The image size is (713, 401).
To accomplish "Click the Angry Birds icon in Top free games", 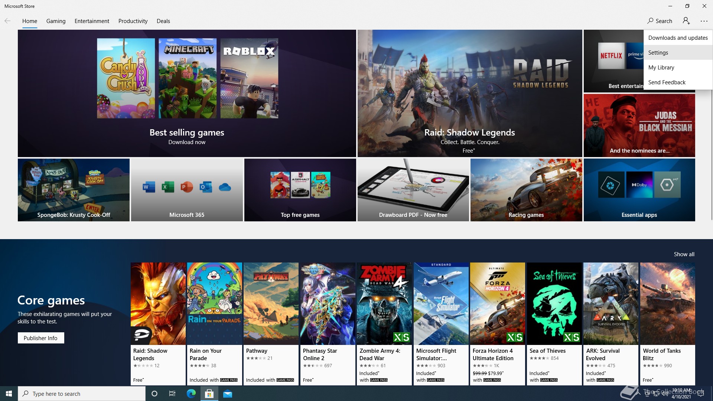I will (280, 185).
